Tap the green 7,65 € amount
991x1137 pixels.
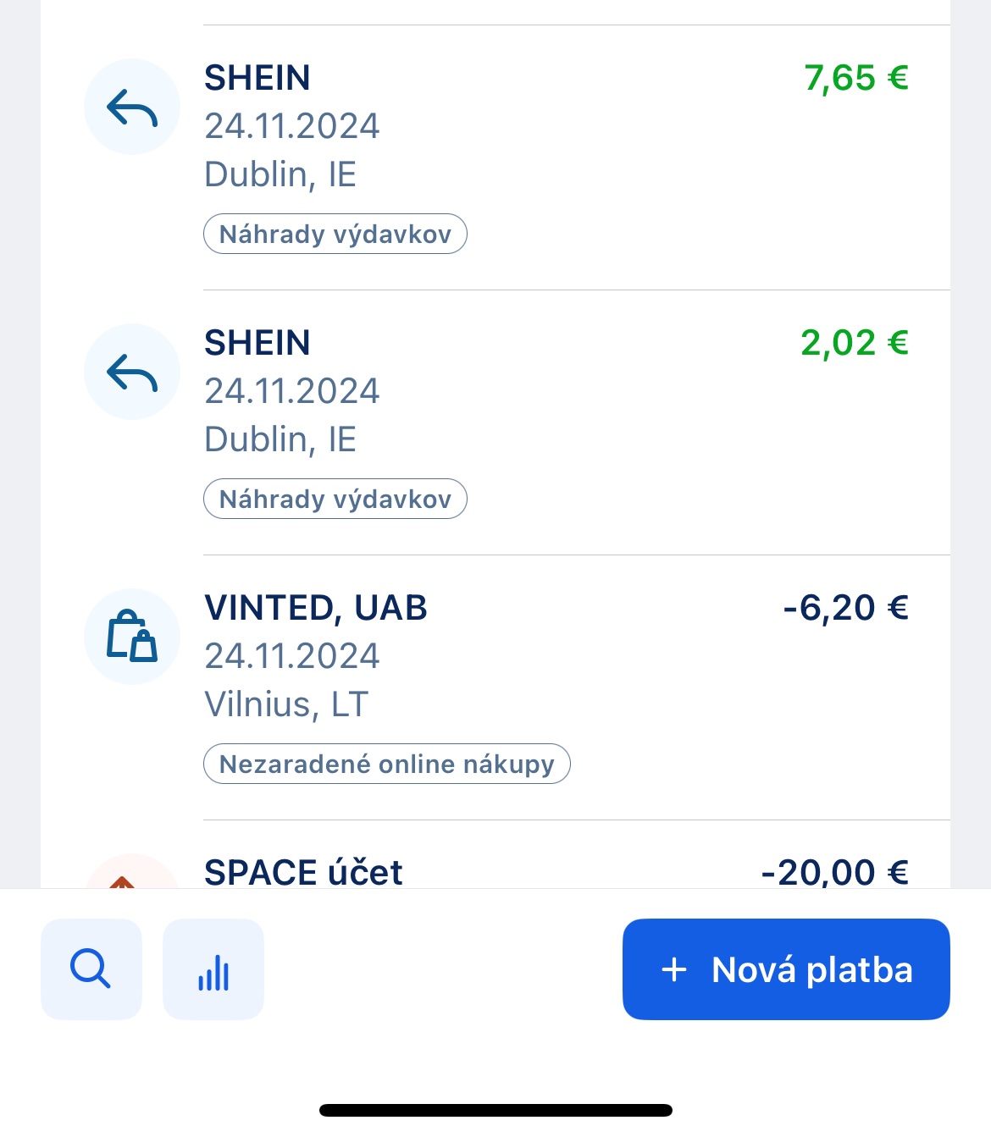855,78
